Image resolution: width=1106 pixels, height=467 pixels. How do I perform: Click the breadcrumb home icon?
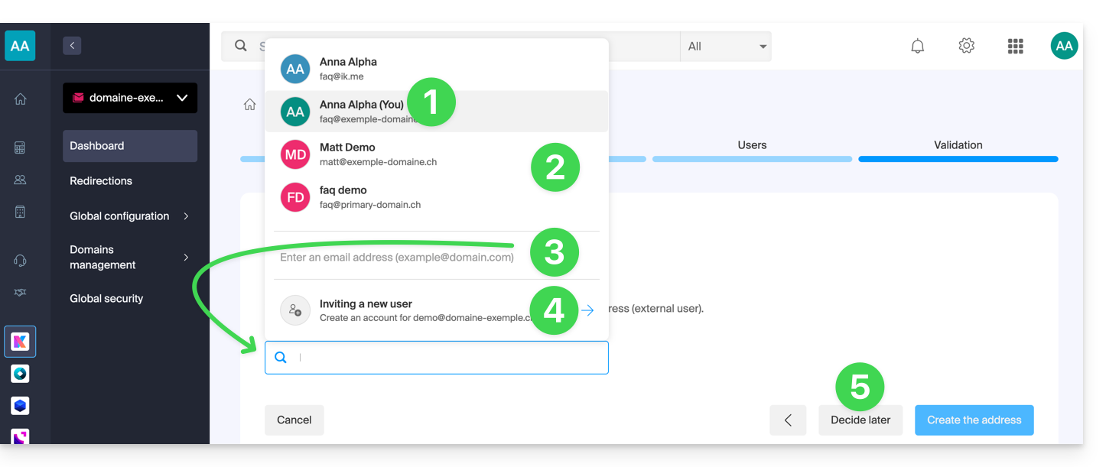pos(249,105)
